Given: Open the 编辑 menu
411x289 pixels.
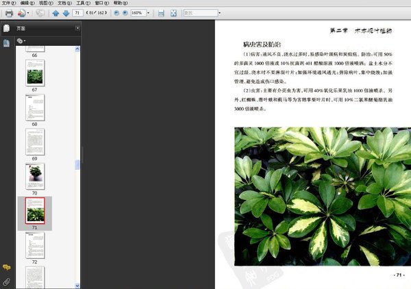Looking at the screenshot, I should coord(27,3).
